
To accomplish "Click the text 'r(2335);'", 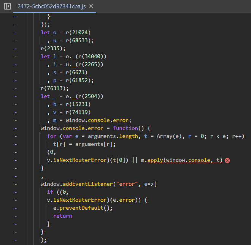I will coord(53,49).
